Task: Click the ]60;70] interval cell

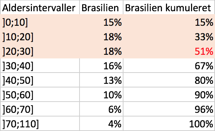Action: (40, 109)
